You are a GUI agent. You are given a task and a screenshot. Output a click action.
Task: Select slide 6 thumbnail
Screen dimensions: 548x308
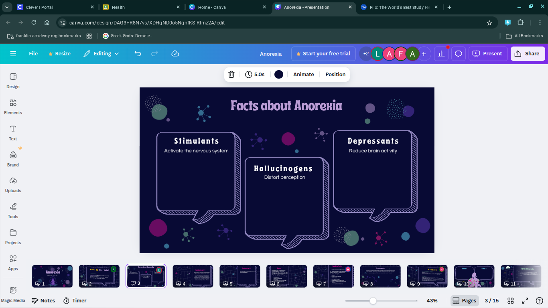(x=286, y=276)
